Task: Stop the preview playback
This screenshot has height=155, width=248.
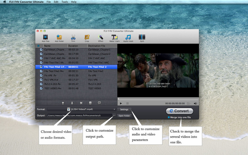Action: click(127, 104)
